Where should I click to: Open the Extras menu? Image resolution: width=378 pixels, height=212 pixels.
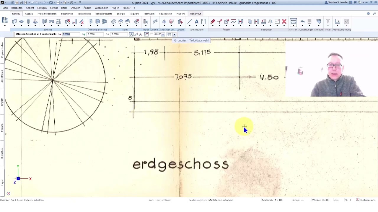coord(64,8)
